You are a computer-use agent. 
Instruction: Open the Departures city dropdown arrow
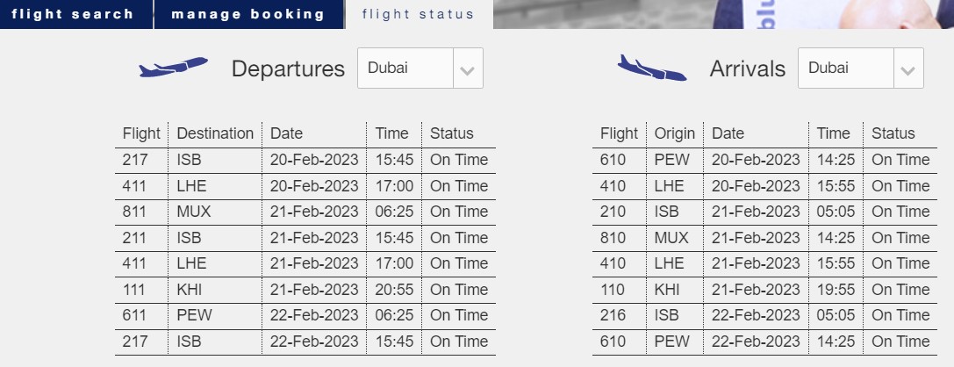[468, 68]
